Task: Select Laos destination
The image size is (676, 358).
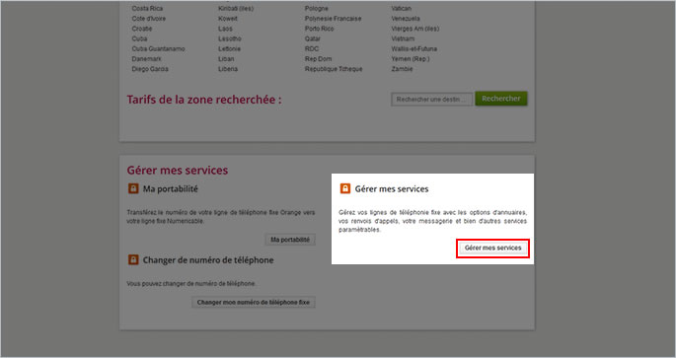Action: pyautogui.click(x=225, y=29)
